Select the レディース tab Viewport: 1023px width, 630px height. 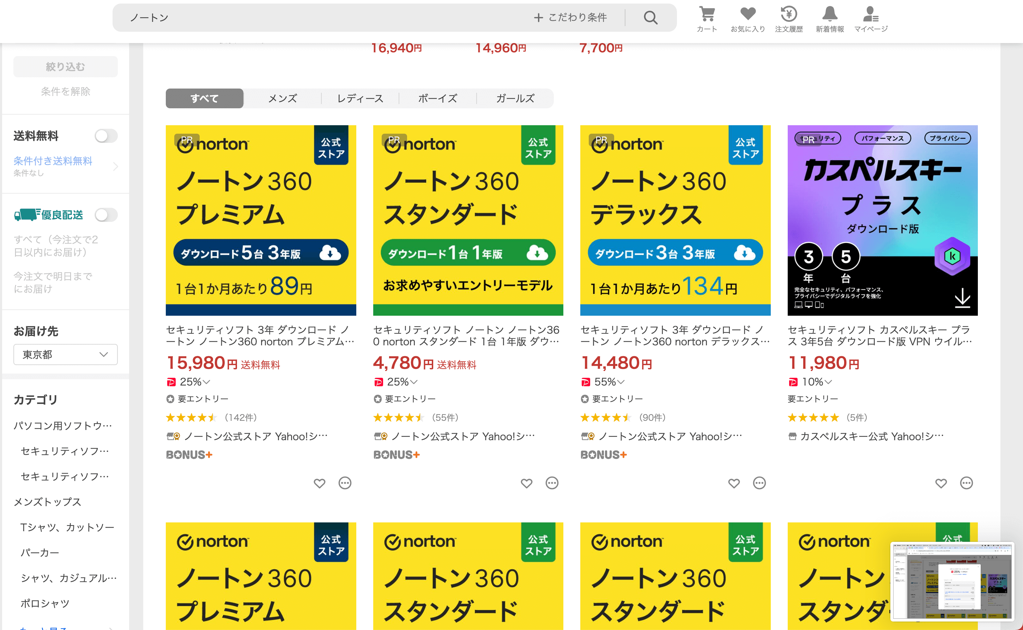click(x=360, y=98)
